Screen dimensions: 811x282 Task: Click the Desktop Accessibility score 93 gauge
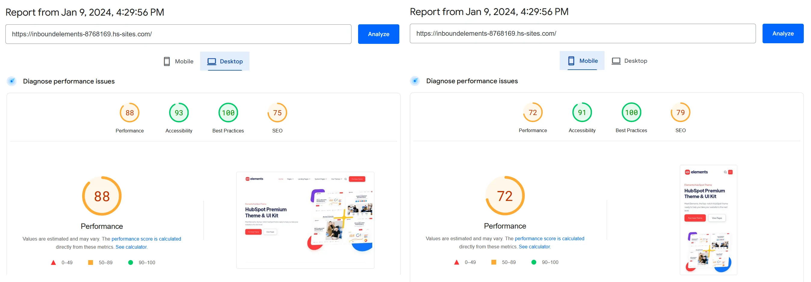(178, 113)
